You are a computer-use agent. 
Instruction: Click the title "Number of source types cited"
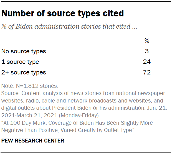click(x=62, y=13)
